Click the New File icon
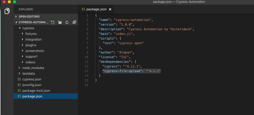 click(52, 22)
